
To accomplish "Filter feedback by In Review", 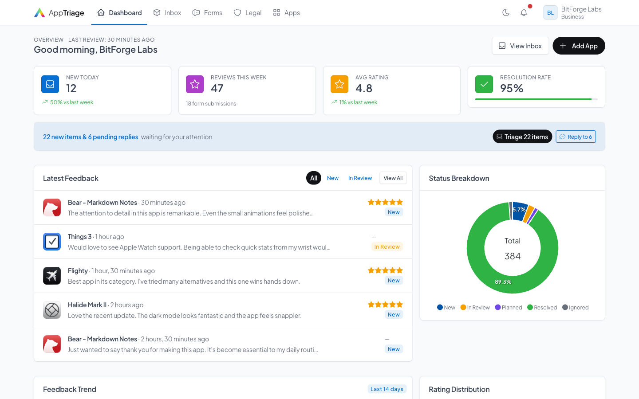I will [360, 178].
